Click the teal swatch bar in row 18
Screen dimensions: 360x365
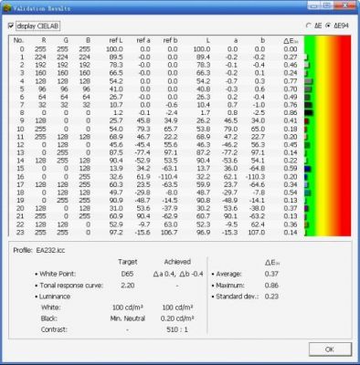(x=308, y=193)
